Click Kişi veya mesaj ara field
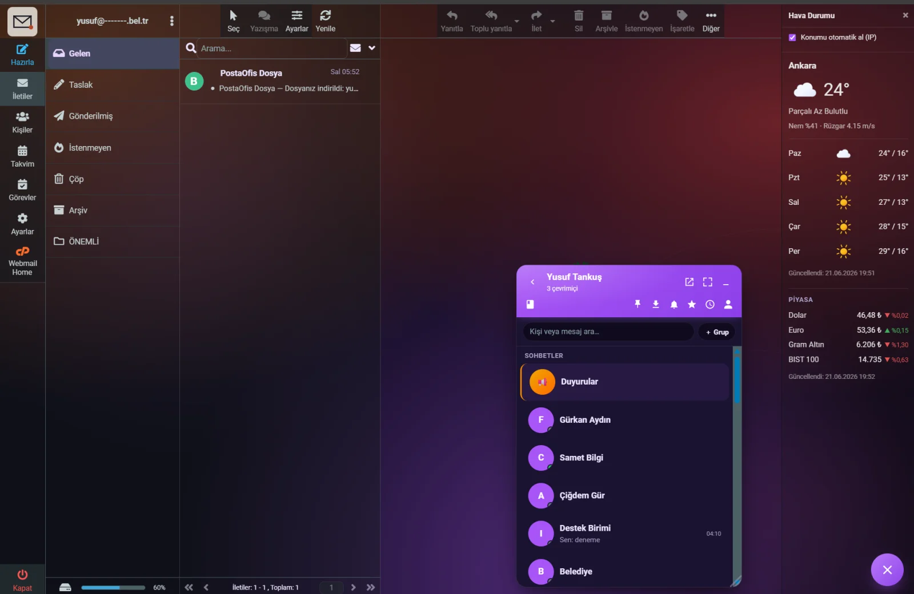Viewport: 914px width, 594px height. click(608, 332)
